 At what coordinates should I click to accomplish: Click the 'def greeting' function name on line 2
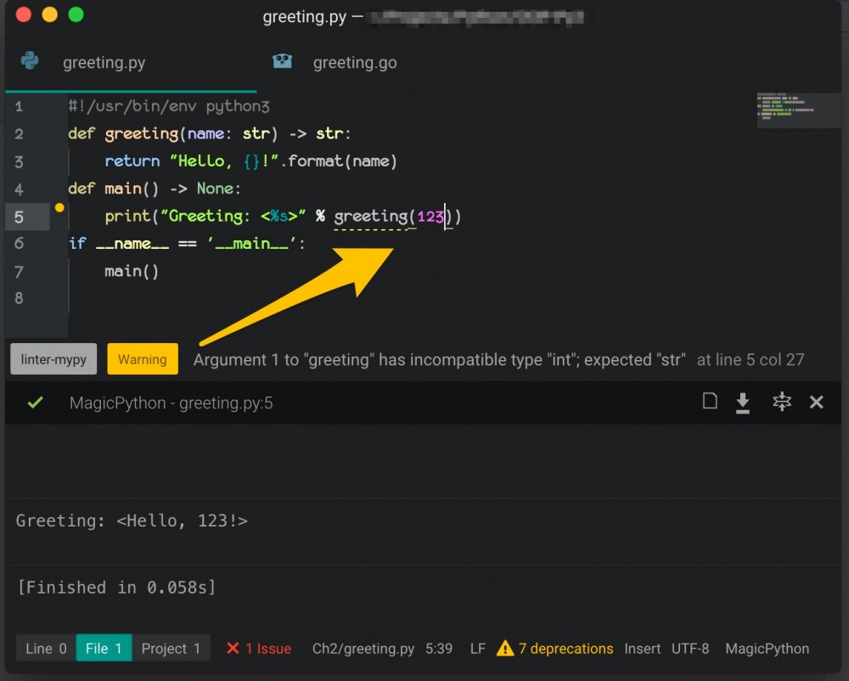141,133
